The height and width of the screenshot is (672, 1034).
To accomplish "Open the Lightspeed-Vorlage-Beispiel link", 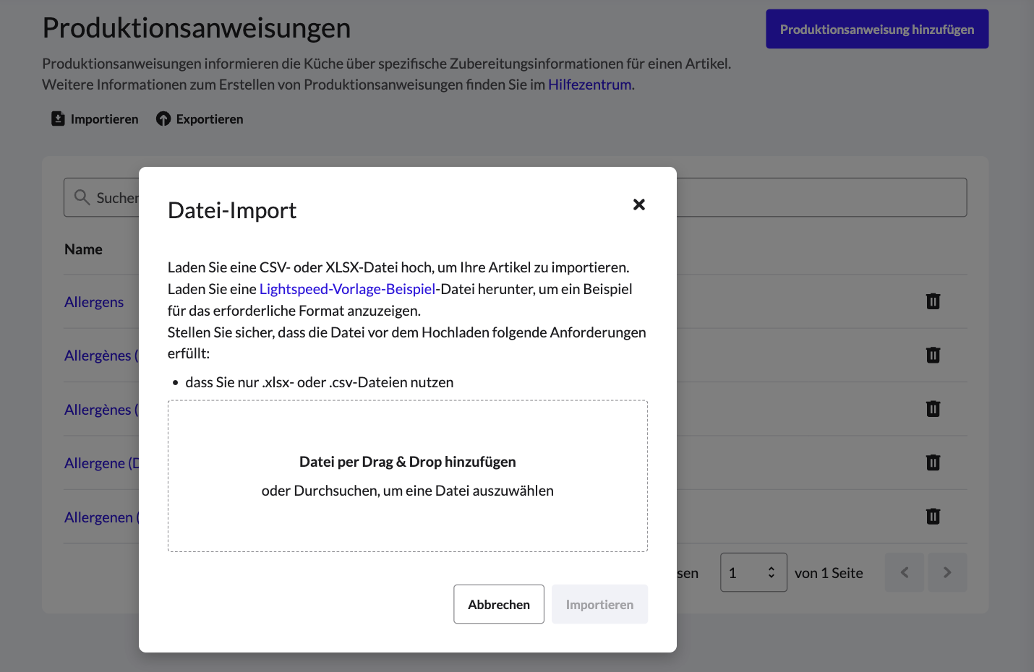I will click(x=347, y=289).
